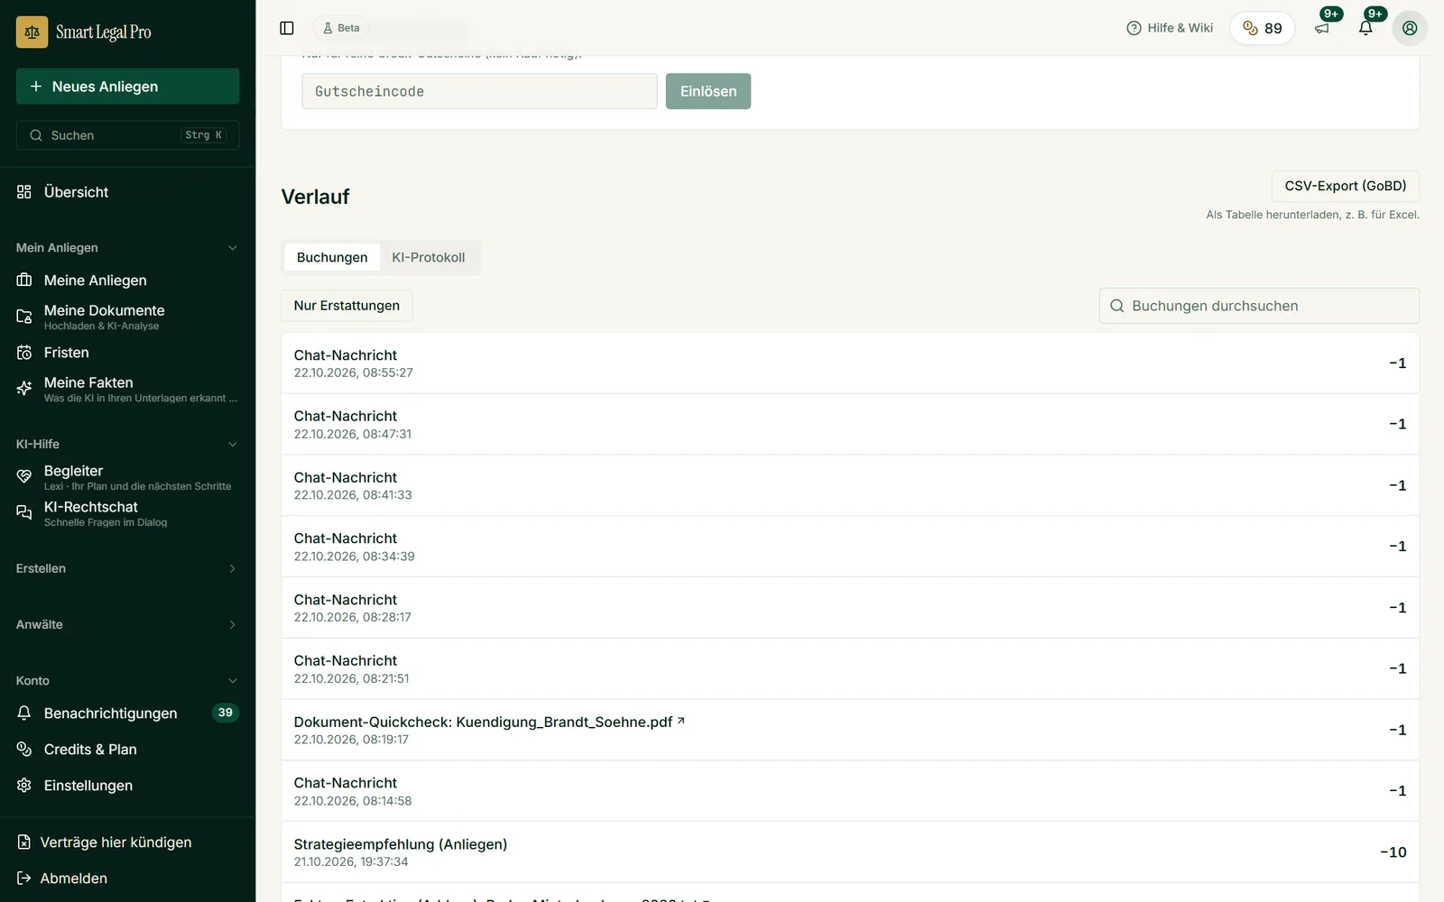Open the user profile avatar icon
The width and height of the screenshot is (1444, 902).
[1410, 28]
